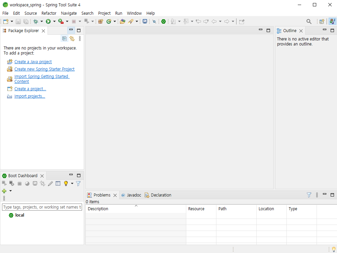Focus the Boot Dashboard tag filter field
This screenshot has height=253, width=337.
(x=42, y=207)
